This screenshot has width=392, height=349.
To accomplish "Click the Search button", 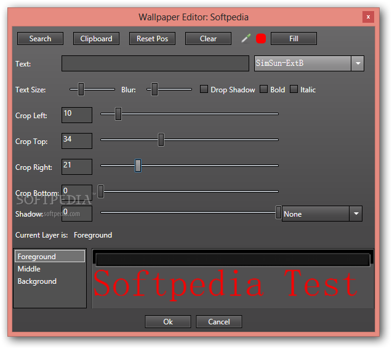I will [x=40, y=39].
